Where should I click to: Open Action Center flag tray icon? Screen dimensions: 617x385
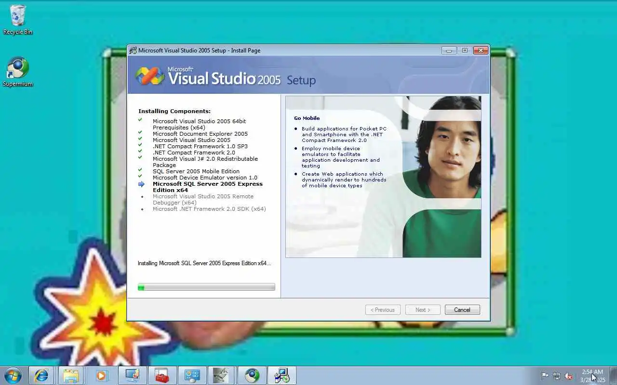coord(545,376)
